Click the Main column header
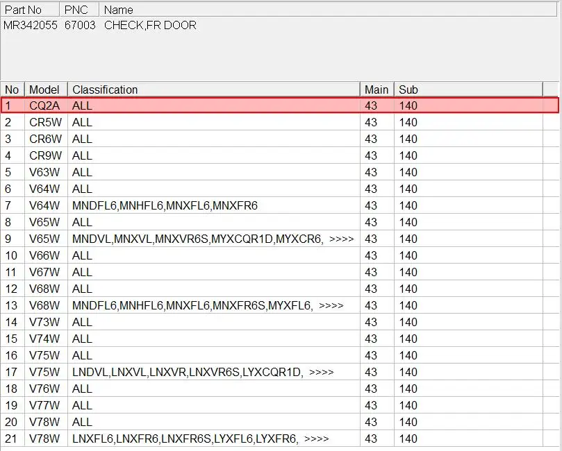562x451 pixels. (x=377, y=90)
